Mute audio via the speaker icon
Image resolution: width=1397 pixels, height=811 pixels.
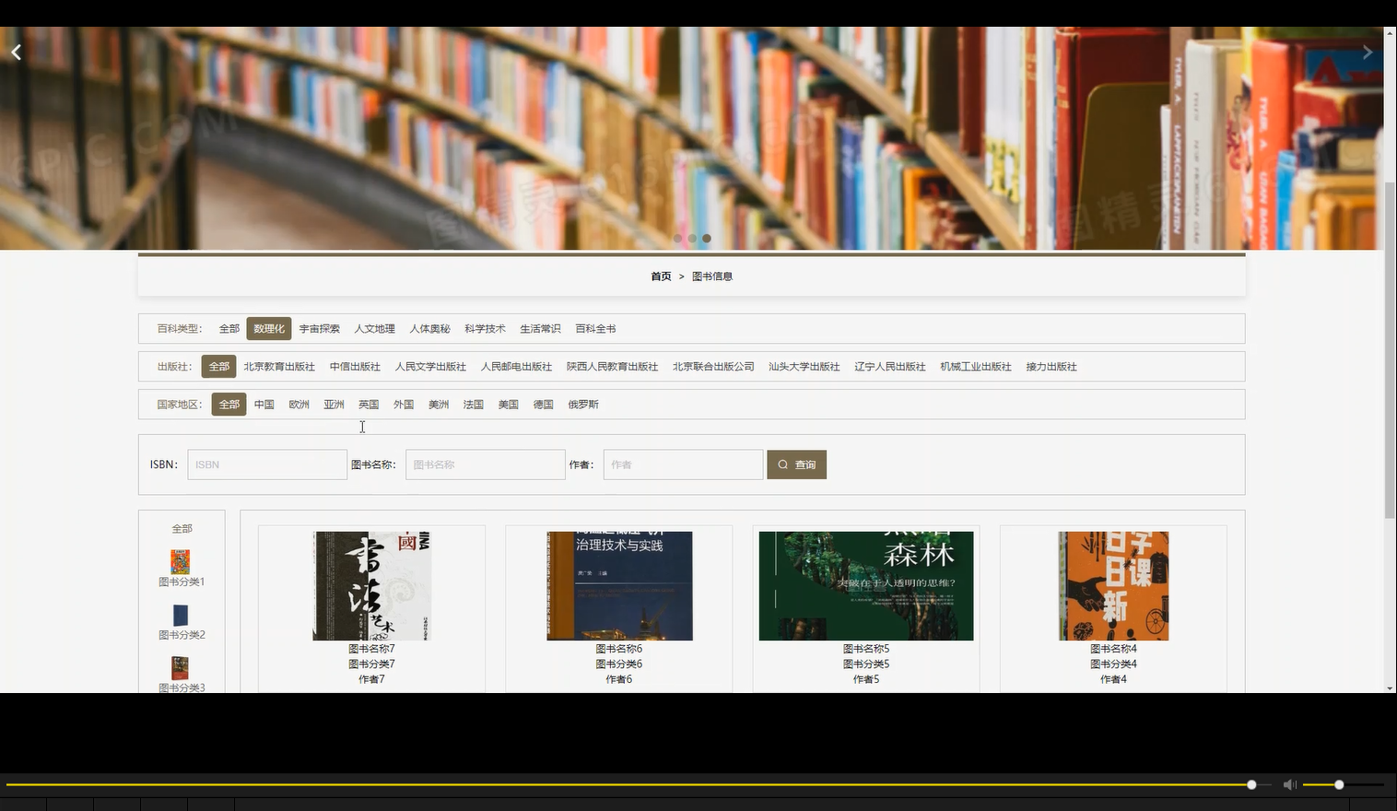(x=1290, y=784)
